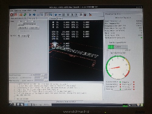Select the Y axis radio button

point(26,21)
